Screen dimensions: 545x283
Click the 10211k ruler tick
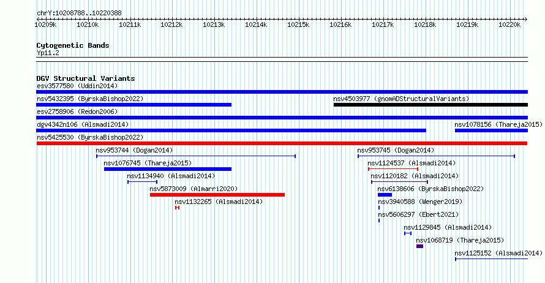tap(130, 25)
